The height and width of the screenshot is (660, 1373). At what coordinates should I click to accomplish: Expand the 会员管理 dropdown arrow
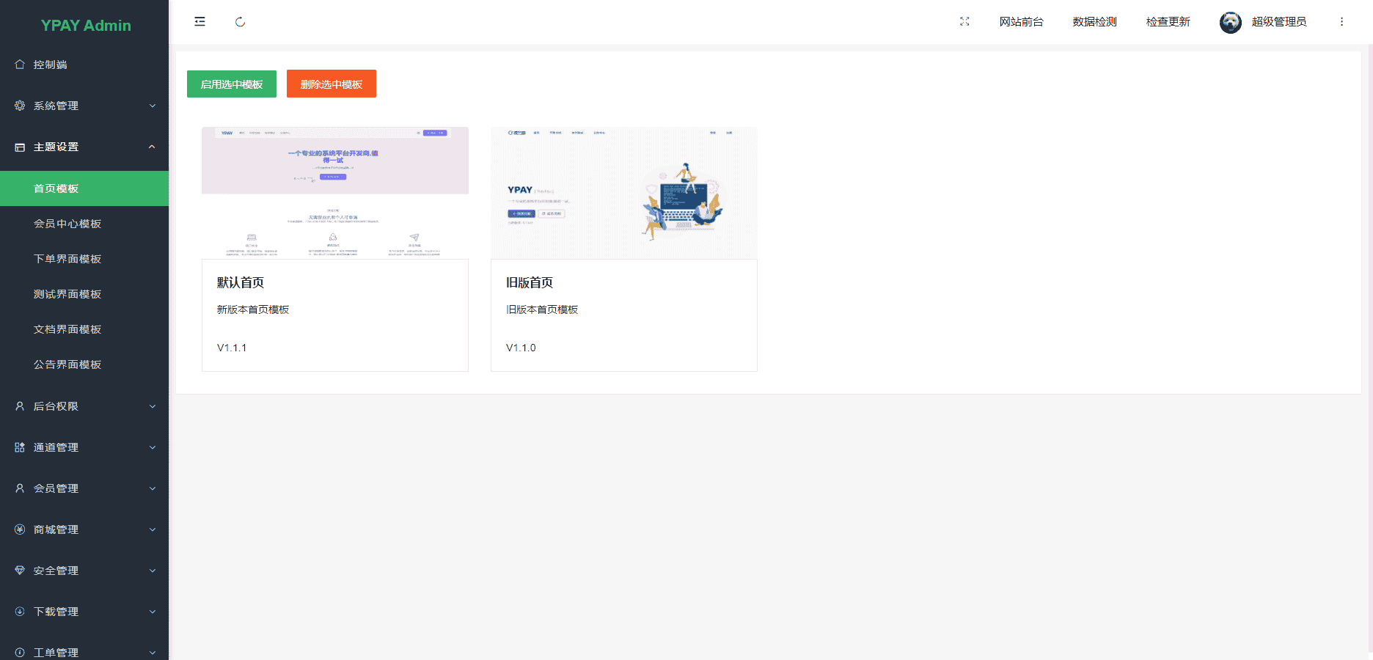tap(152, 488)
